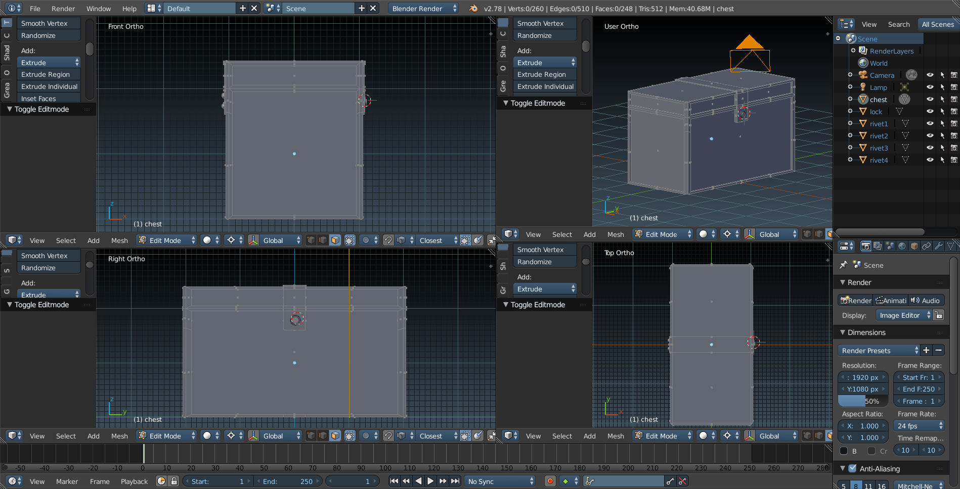Click the 50% resolution percentage slider
This screenshot has height=489, width=960.
[x=864, y=401]
